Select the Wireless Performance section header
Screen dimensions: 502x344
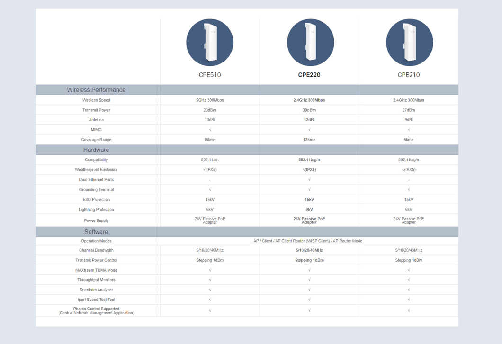click(x=96, y=90)
